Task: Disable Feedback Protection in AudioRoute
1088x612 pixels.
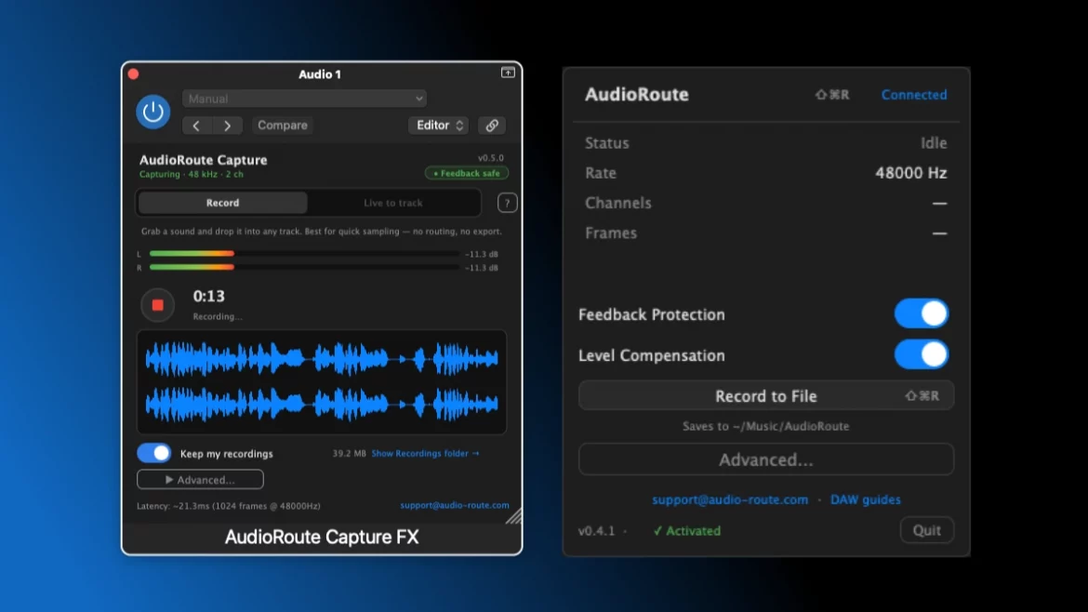Action: coord(921,313)
